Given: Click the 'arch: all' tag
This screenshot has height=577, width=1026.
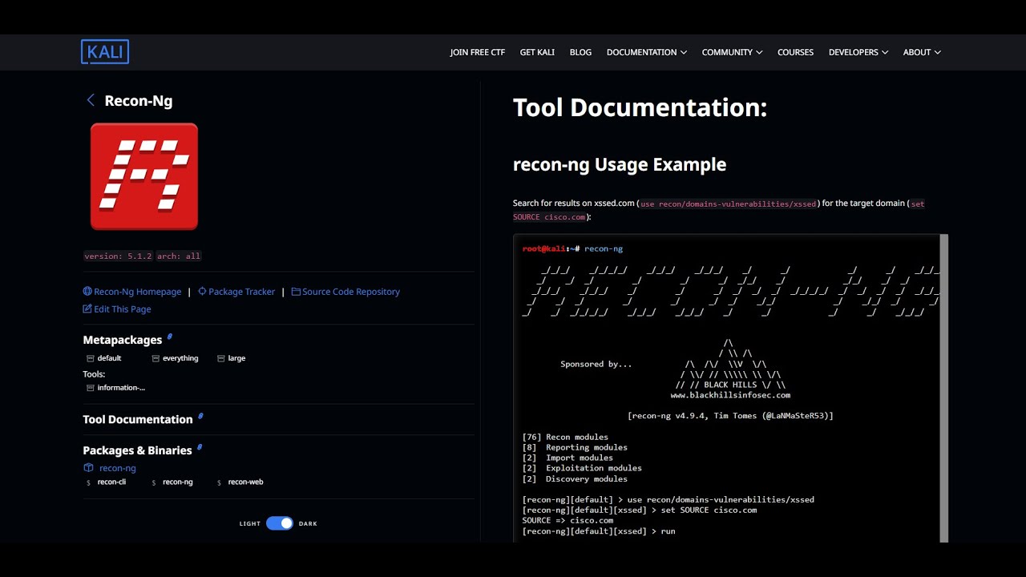Looking at the screenshot, I should [x=179, y=256].
